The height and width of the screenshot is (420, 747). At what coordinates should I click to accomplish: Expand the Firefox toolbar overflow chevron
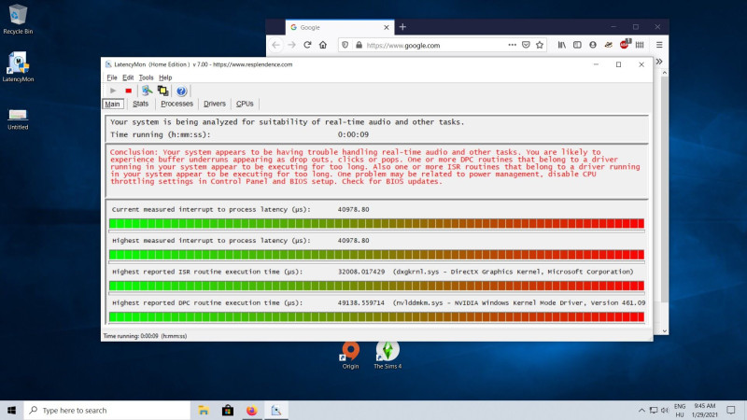(659, 62)
